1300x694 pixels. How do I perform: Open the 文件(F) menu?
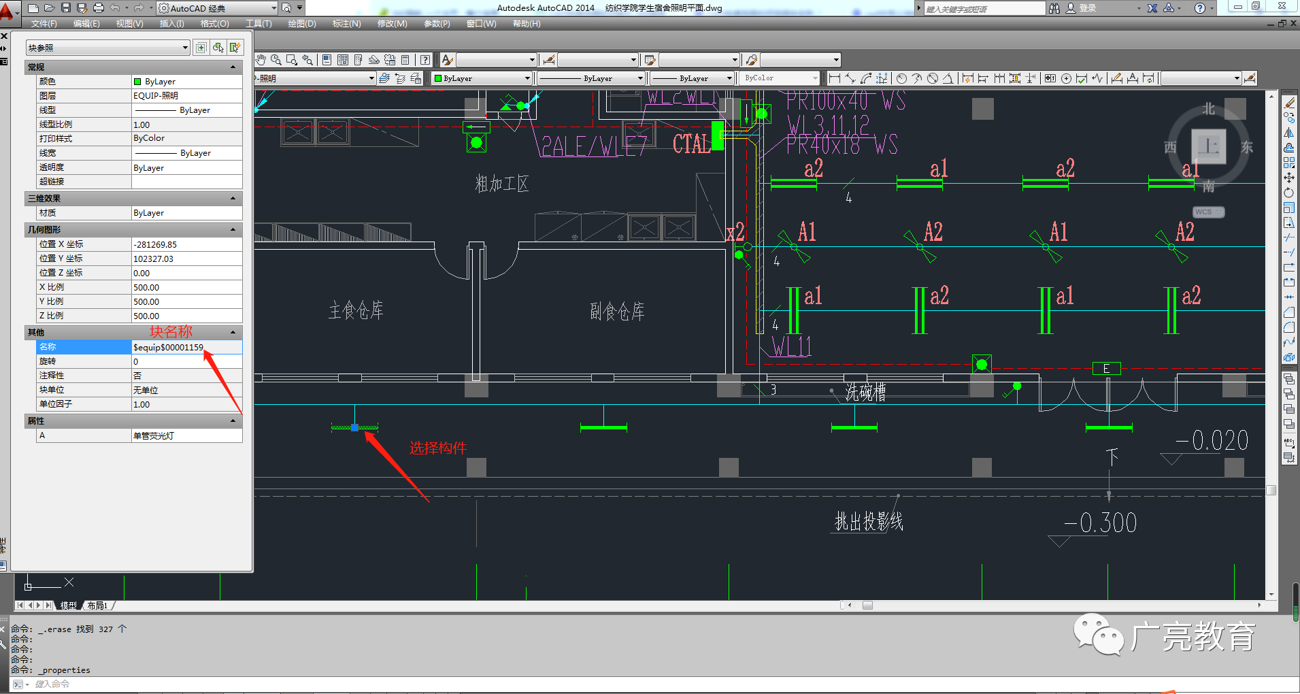(x=44, y=24)
